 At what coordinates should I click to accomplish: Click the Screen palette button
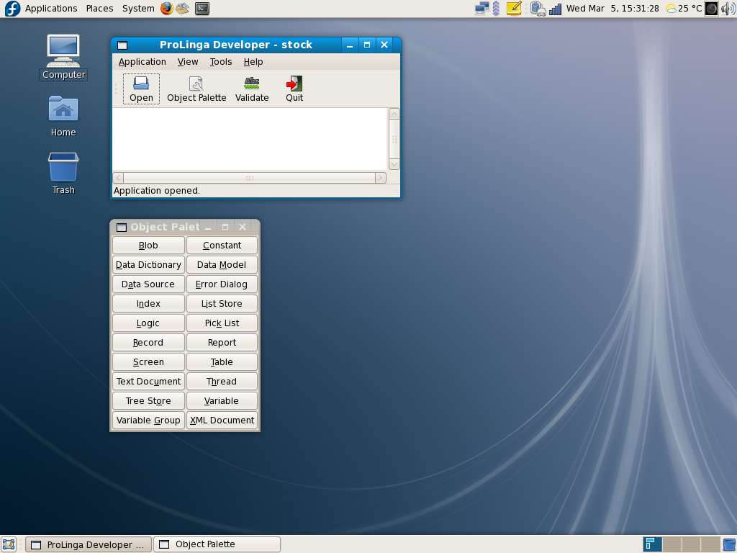pyautogui.click(x=148, y=362)
